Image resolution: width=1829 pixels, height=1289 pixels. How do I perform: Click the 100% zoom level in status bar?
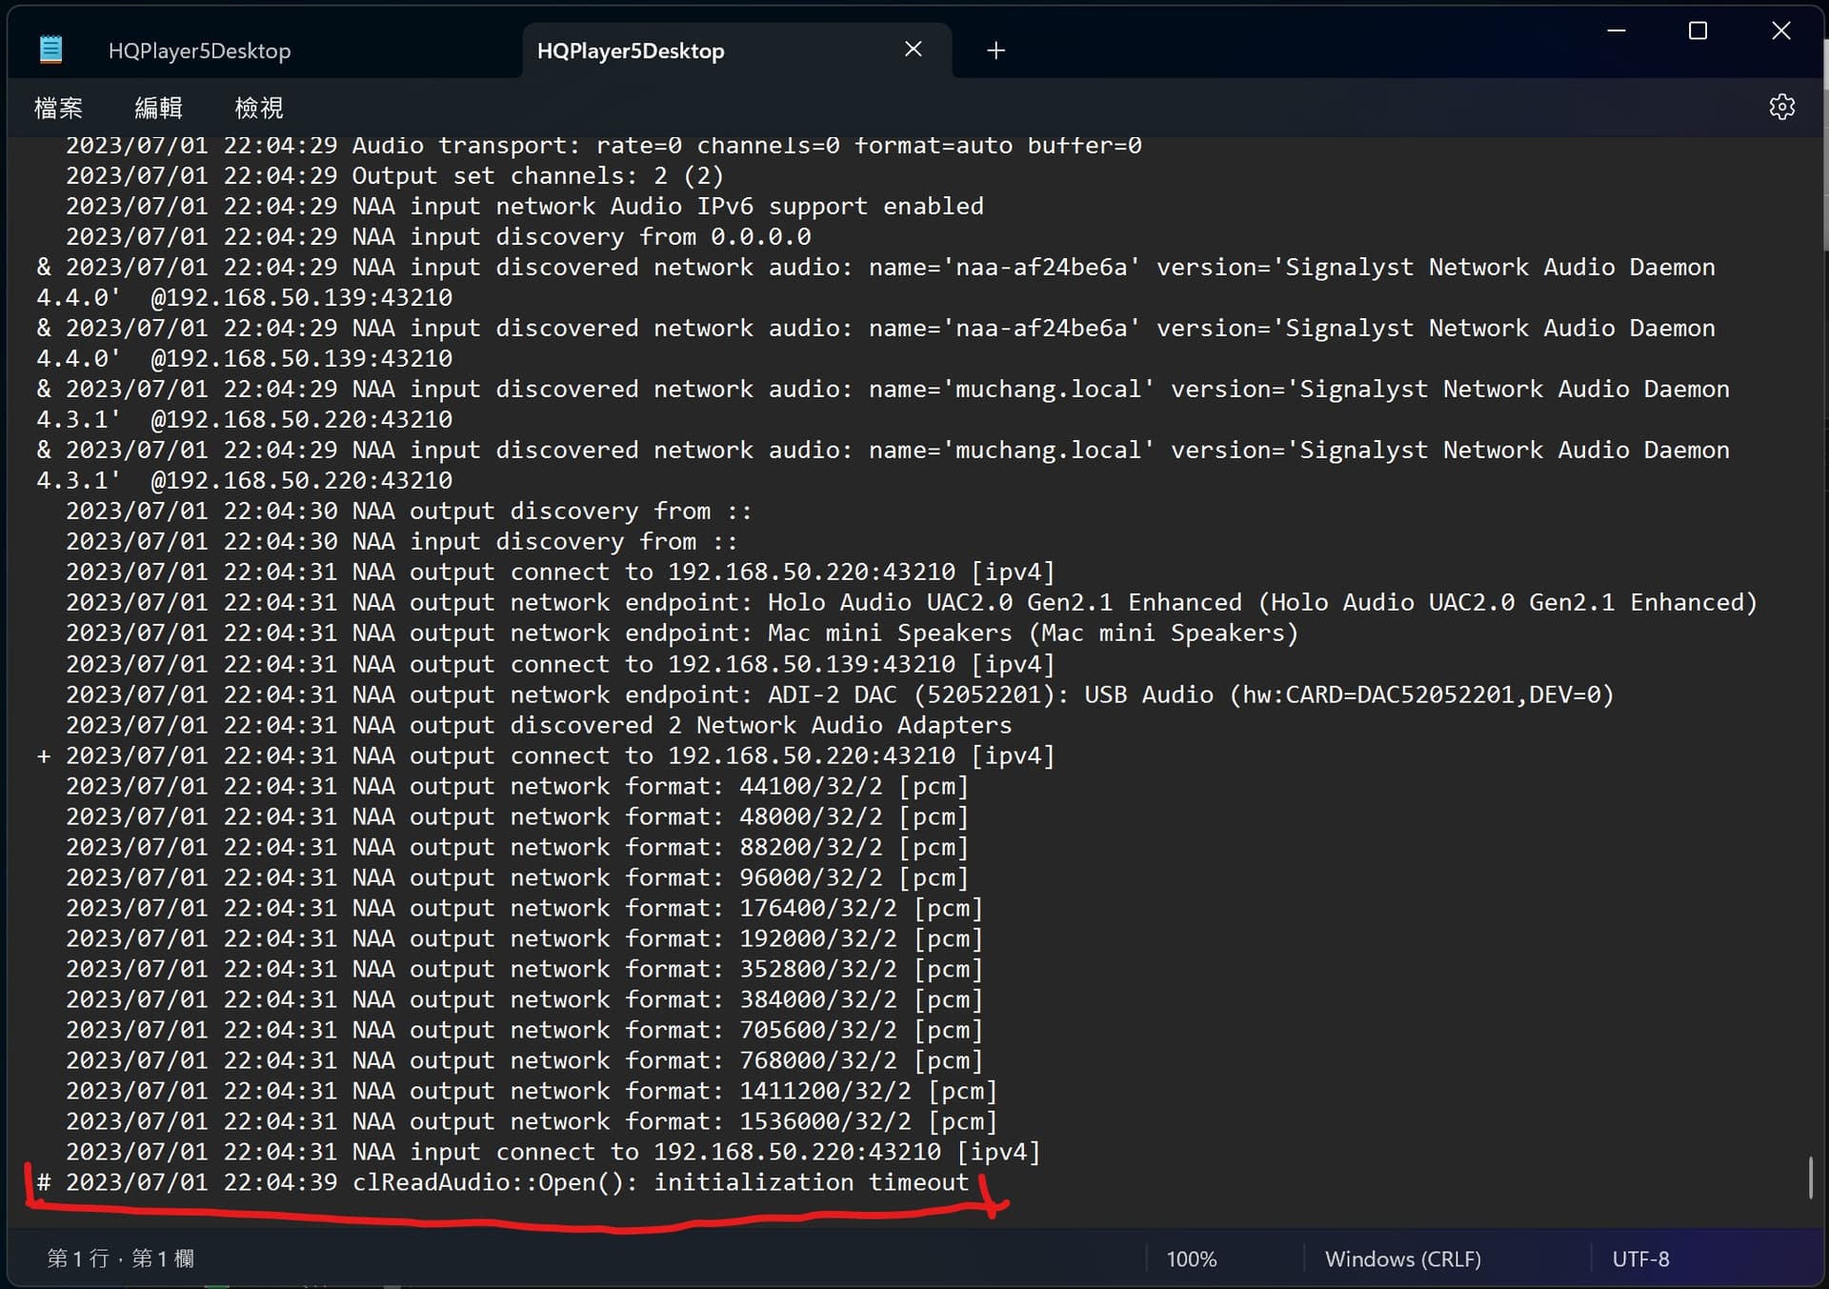coord(1192,1259)
